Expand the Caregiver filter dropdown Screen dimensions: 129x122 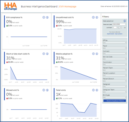pos(115,86)
